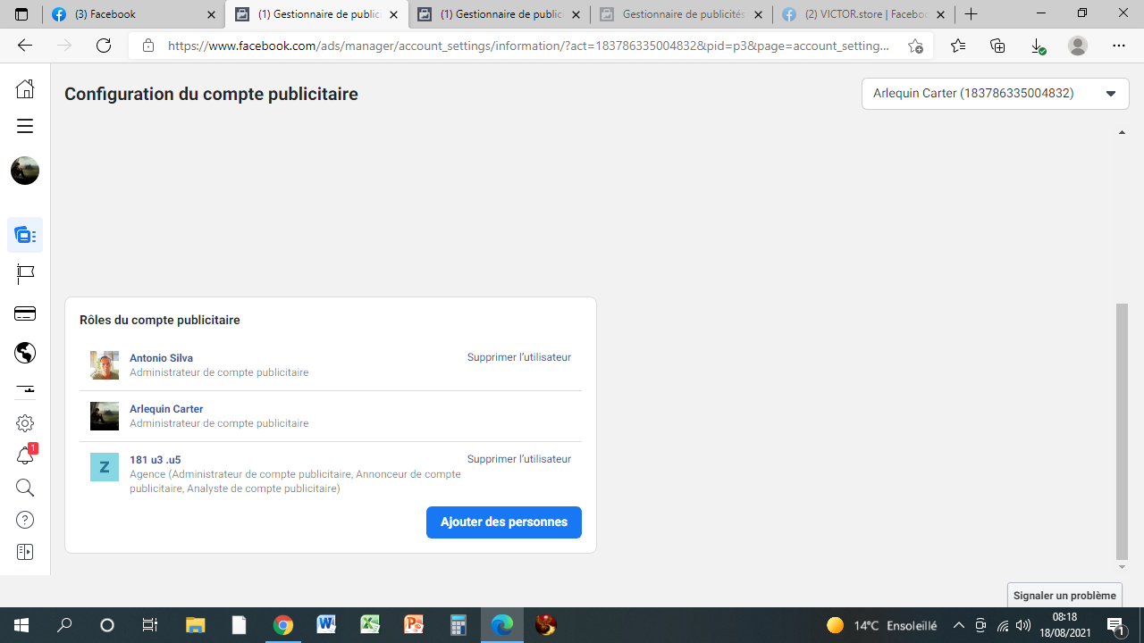Open the ad account pages flag icon
Screen dimensions: 1144x643
25,274
